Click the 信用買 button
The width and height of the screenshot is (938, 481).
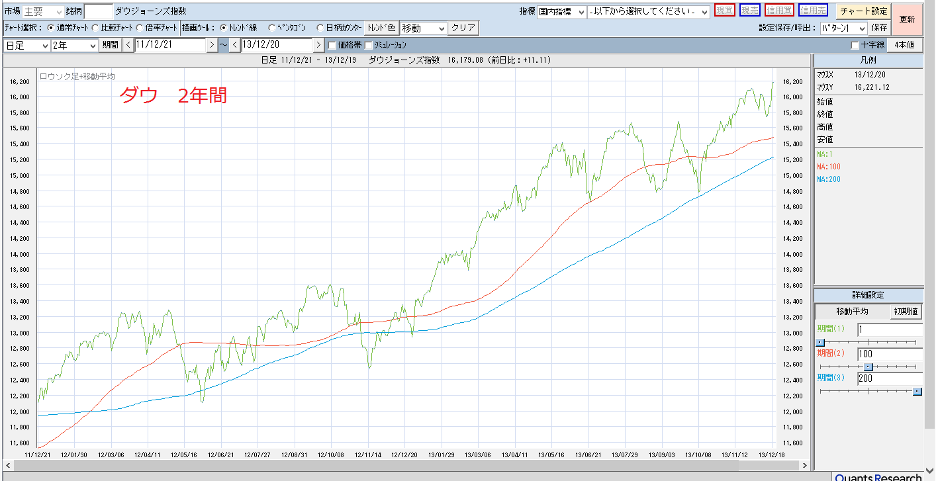pos(779,11)
